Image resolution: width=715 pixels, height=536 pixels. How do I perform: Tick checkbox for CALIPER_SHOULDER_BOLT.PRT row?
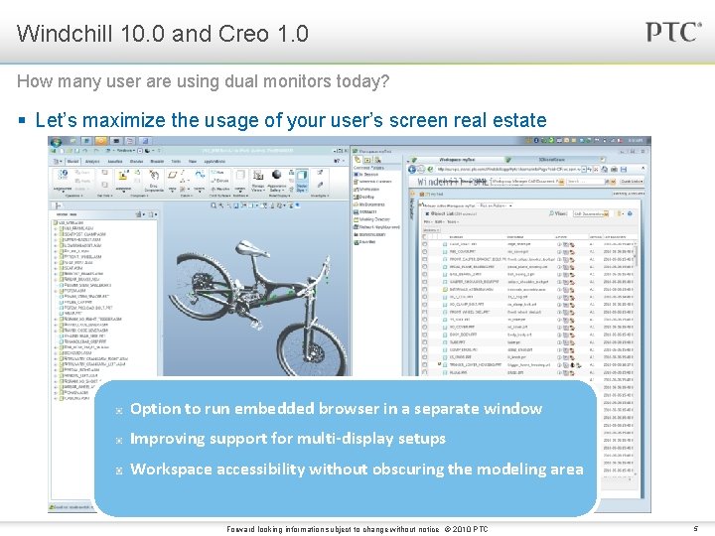click(425, 282)
